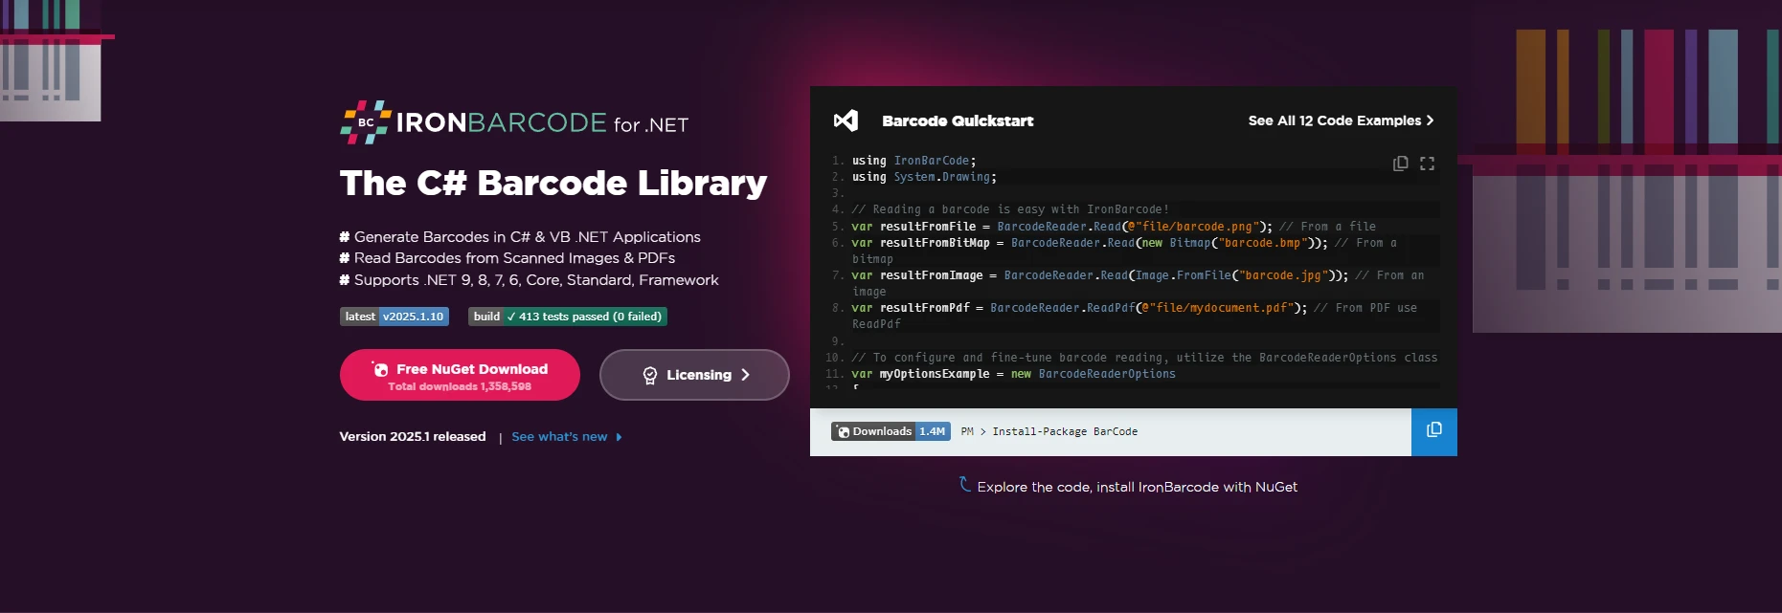Click the barcode image in top-left corner
Viewport: 1782px width, 613px height.
[50, 60]
